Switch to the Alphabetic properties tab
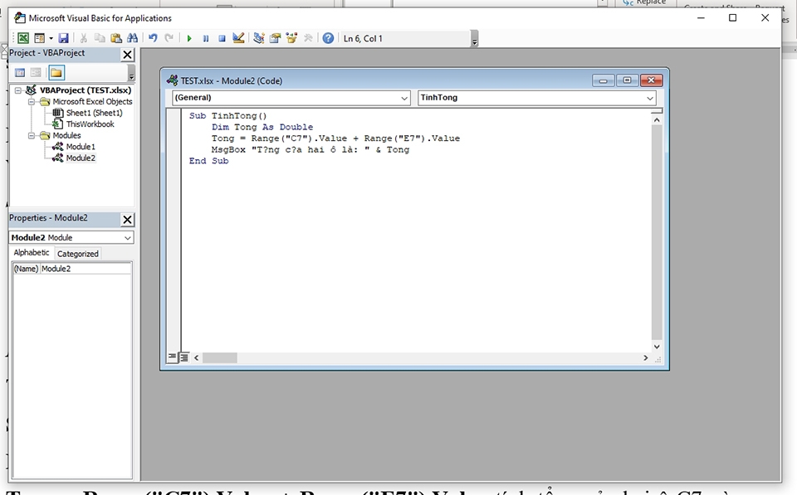Screen dimensions: 797x495 (x=32, y=253)
